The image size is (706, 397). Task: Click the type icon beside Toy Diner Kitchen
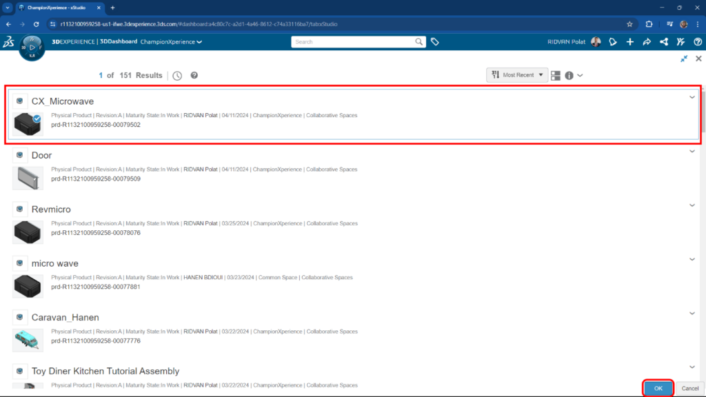[20, 371]
